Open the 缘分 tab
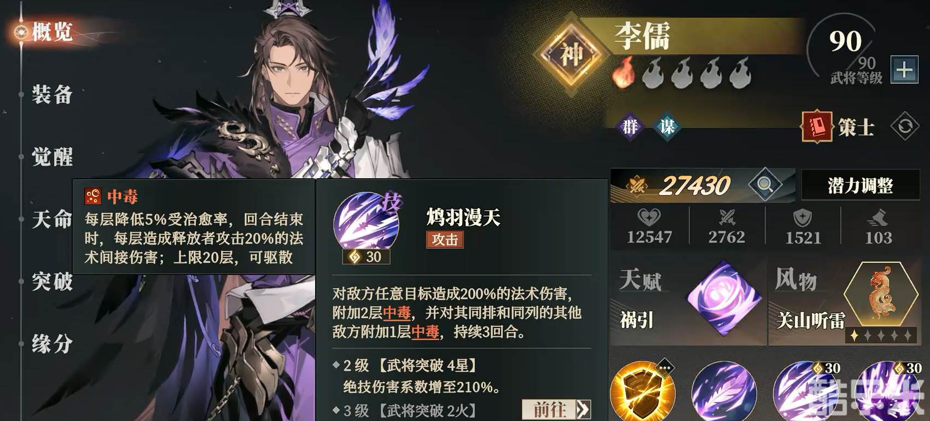The image size is (930, 421). pyautogui.click(x=52, y=344)
